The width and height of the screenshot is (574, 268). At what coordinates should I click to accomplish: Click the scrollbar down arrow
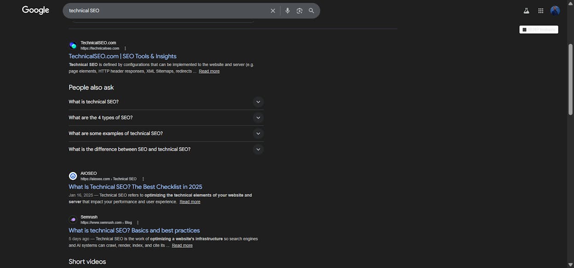[571, 265]
